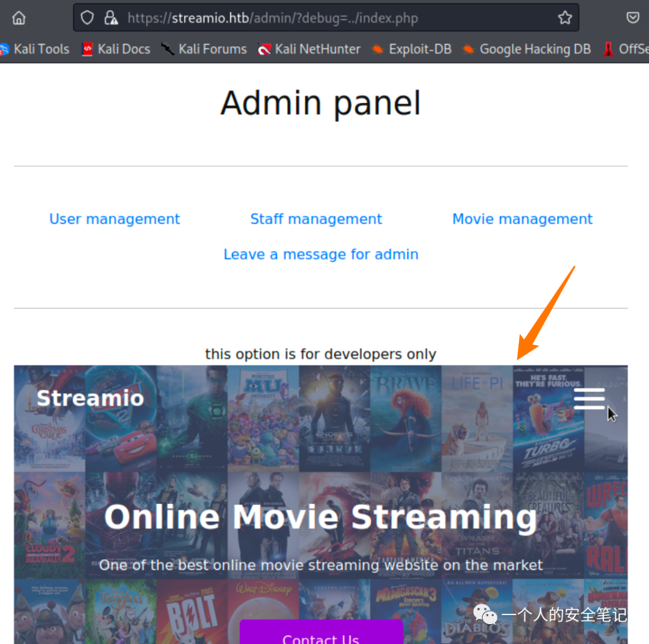
Task: Open the hamburger menu on Streamio banner
Action: [589, 399]
